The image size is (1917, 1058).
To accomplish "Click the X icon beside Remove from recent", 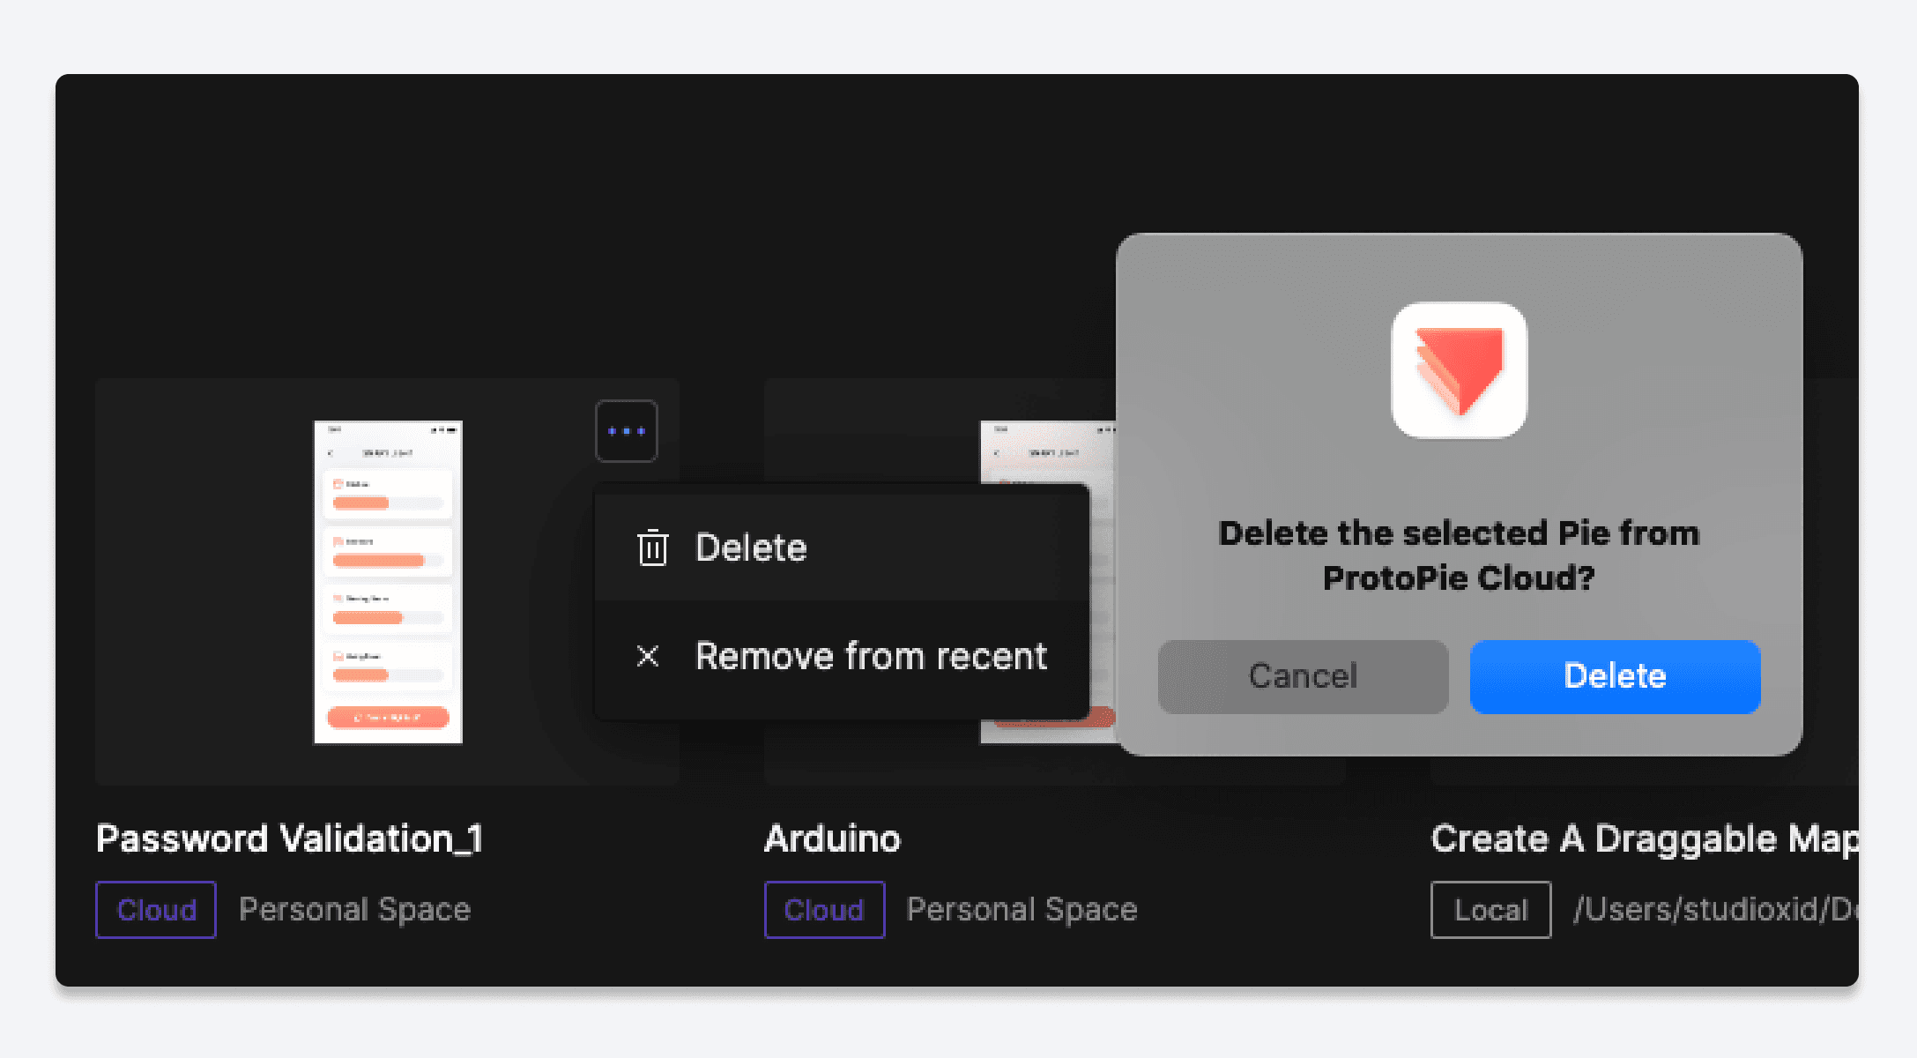I will click(x=648, y=656).
